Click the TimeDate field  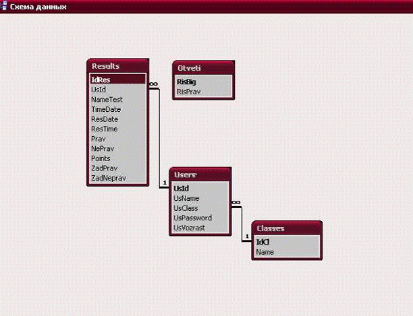[x=106, y=109]
